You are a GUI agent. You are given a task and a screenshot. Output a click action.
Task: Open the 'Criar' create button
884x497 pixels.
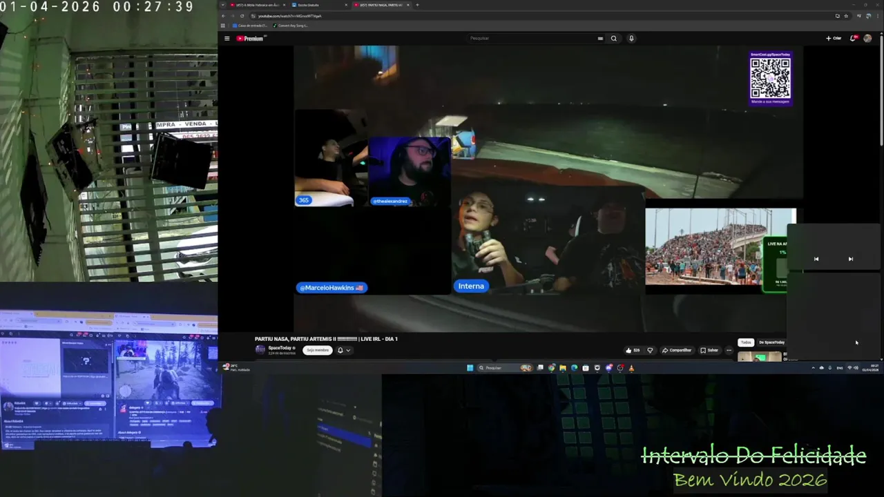click(x=834, y=39)
